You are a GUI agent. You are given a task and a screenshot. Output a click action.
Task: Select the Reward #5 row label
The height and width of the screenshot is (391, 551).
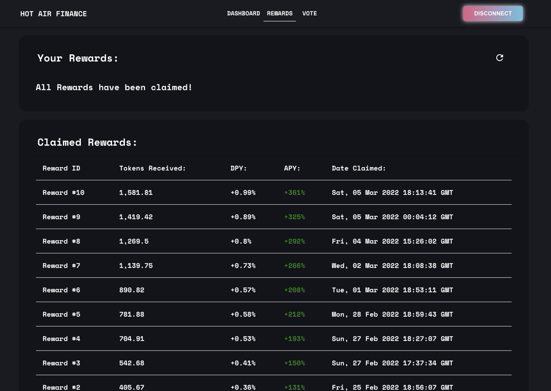point(62,314)
